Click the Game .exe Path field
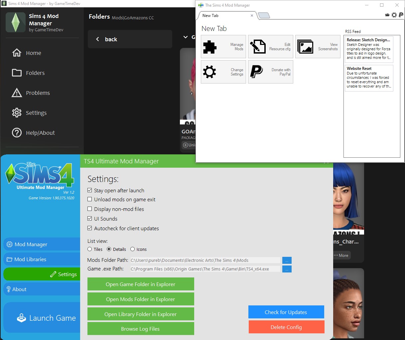Viewport: 405px width, 340px height. coord(205,269)
